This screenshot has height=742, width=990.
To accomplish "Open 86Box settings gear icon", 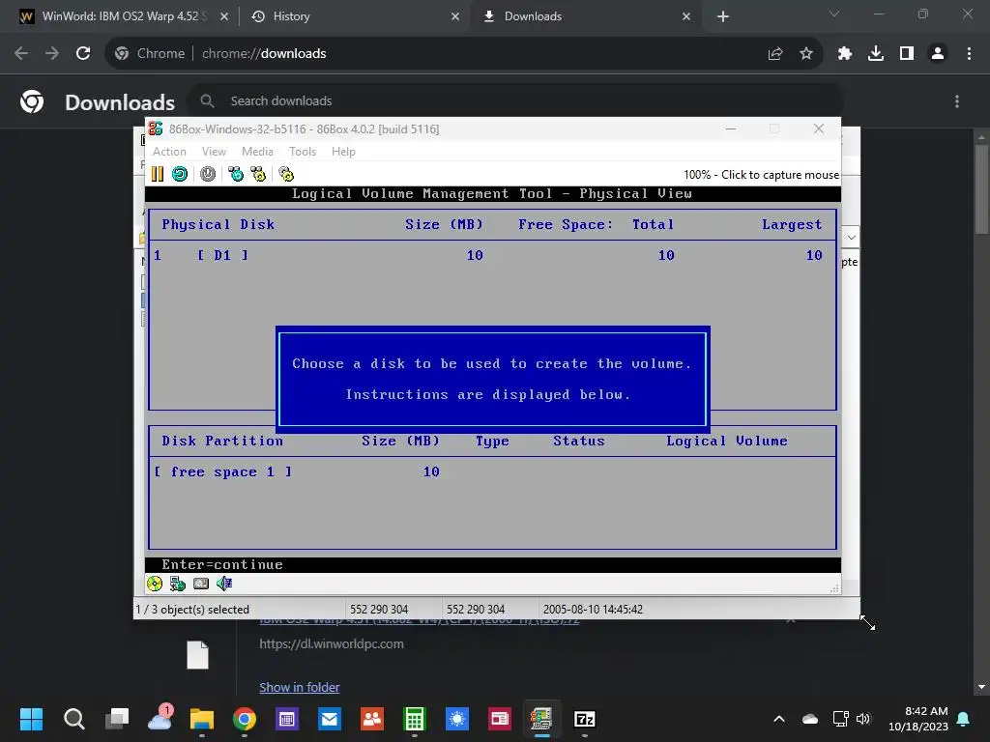I will click(286, 174).
